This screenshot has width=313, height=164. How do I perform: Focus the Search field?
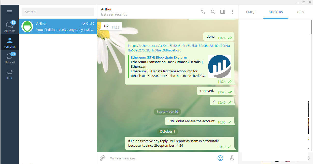pos(58,12)
